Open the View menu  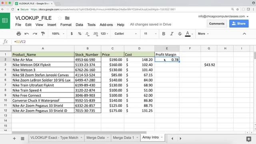tap(39, 25)
